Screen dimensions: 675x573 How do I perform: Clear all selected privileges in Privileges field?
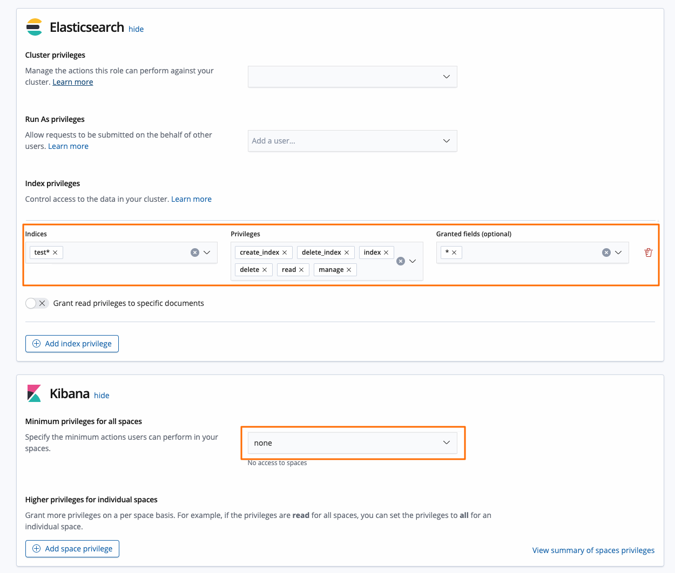click(401, 261)
